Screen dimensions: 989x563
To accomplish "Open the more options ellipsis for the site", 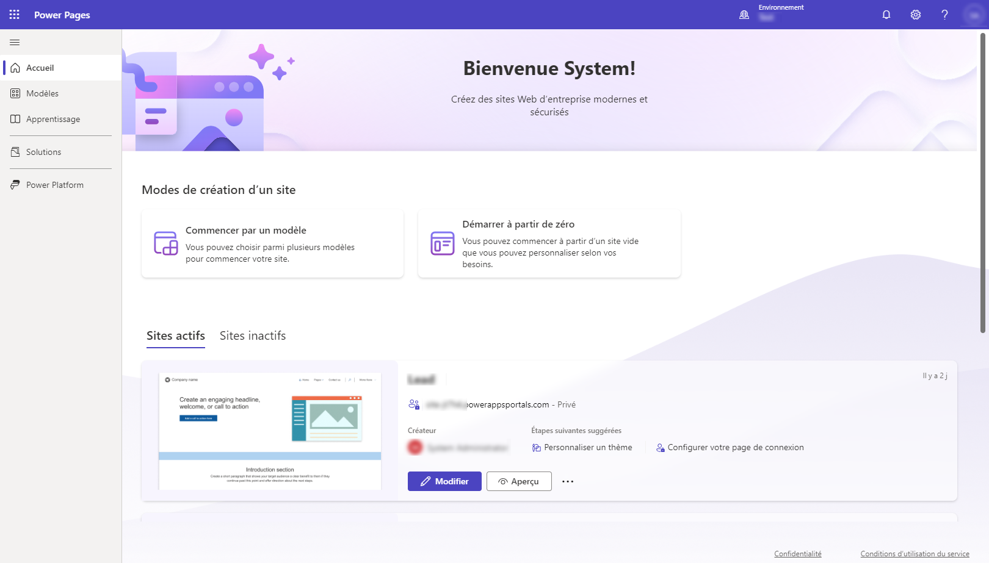I will point(568,481).
